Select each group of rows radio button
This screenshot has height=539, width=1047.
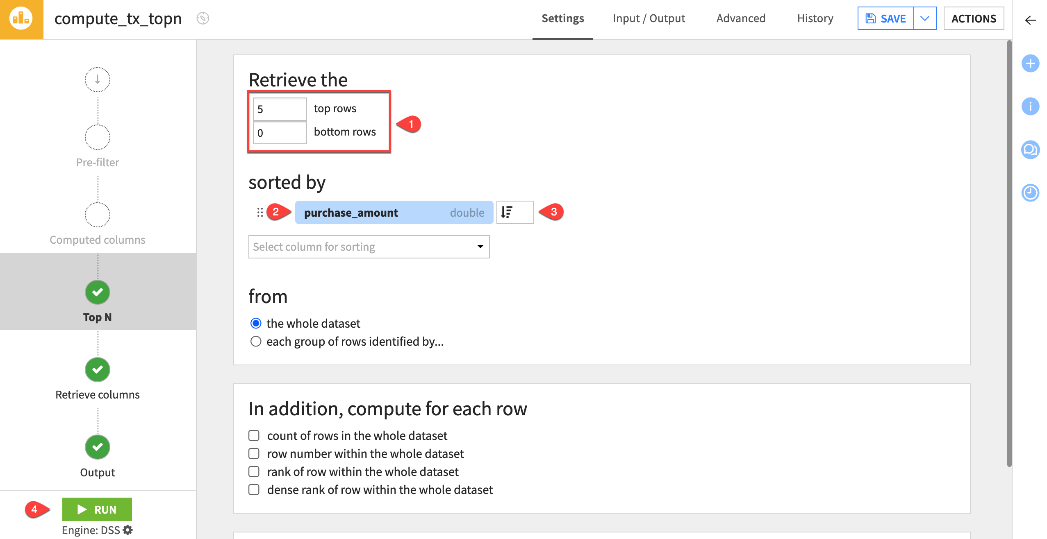point(255,341)
